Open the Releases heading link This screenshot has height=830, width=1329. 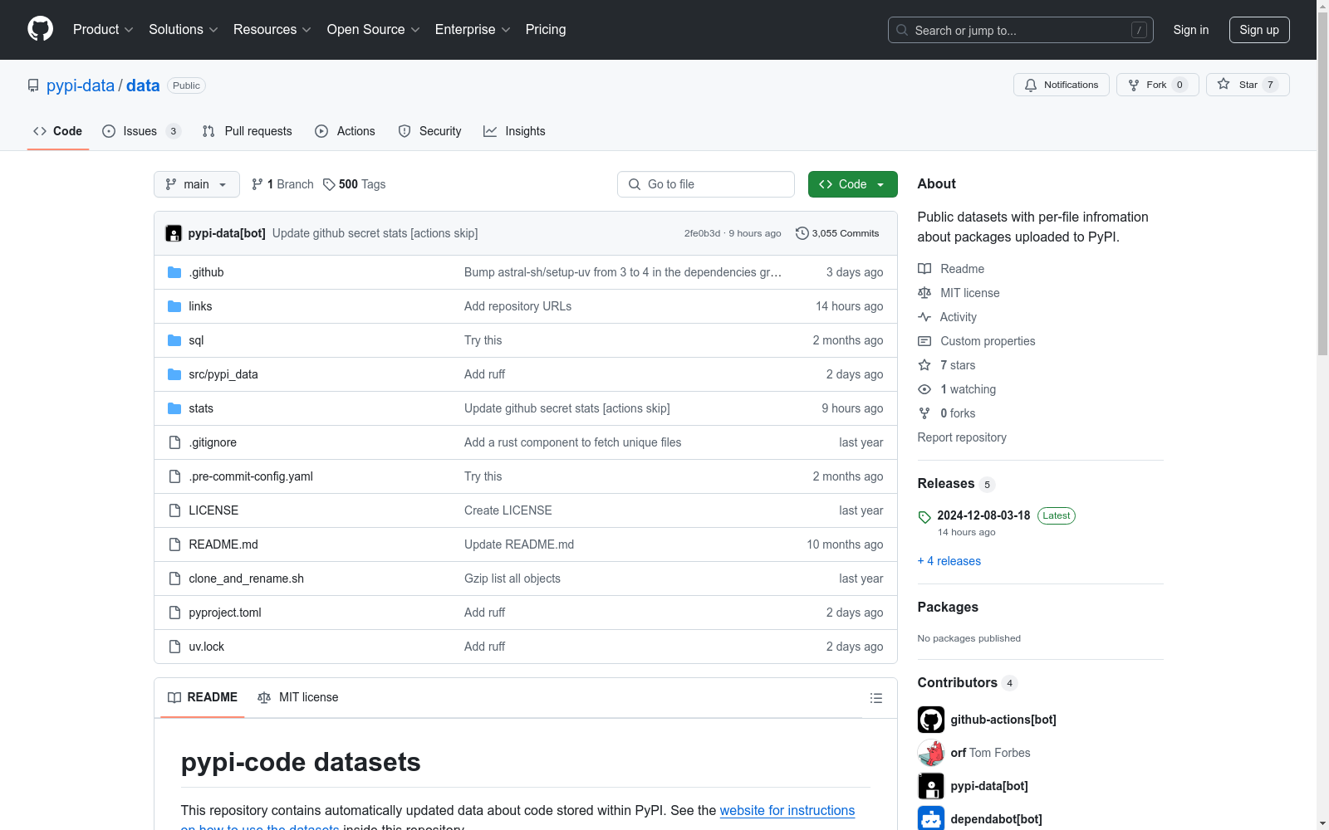coord(946,483)
